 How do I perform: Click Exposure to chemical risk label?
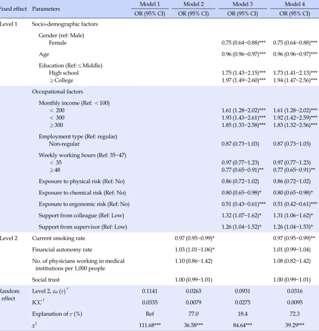(x=82, y=193)
